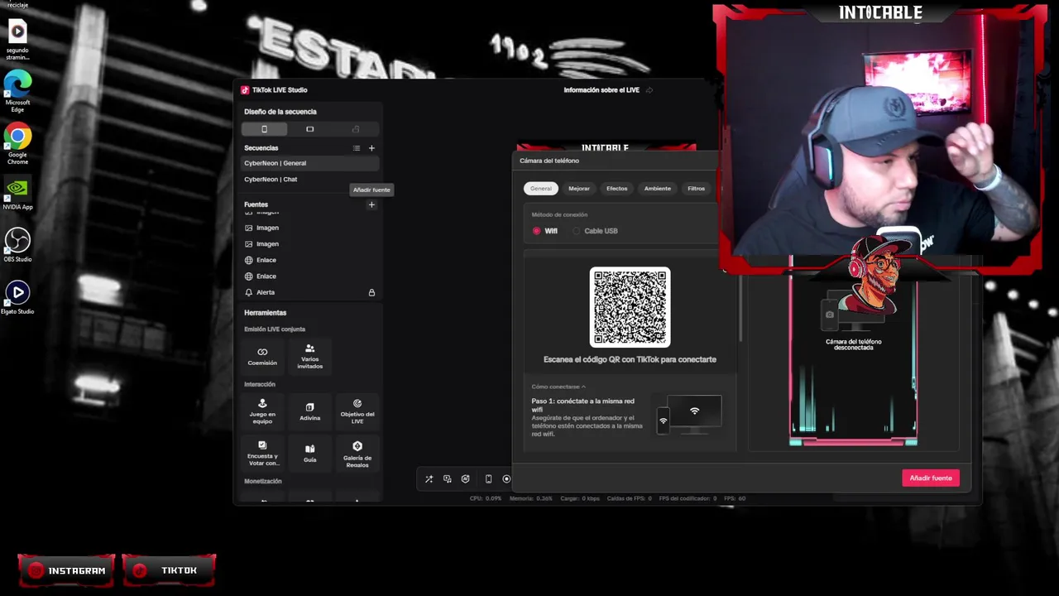Click Cámara del teléfono dialog title
This screenshot has width=1059, height=596.
coord(549,161)
